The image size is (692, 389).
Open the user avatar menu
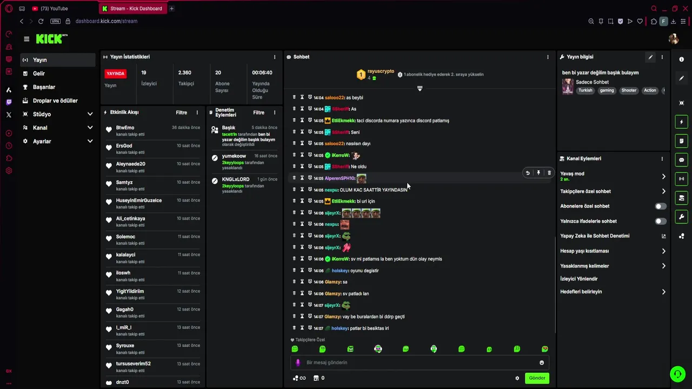[x=674, y=39]
